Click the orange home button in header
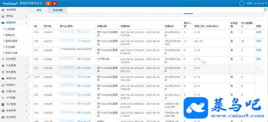The height and width of the screenshot is (122, 268). pyautogui.click(x=48, y=4)
